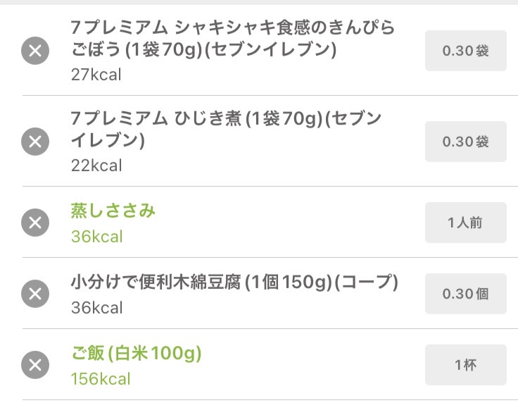Select the 小分けで便利木綿豆腐 (コープ) title
Screen dimensions: 518x403
point(234,282)
